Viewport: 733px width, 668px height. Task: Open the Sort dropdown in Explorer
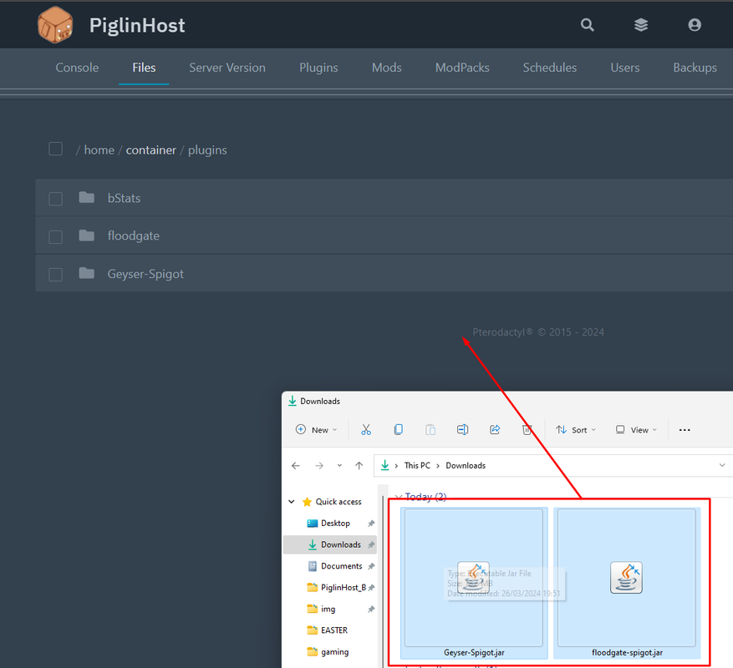[576, 430]
